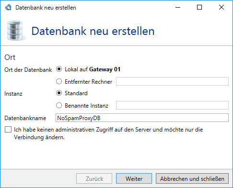
Task: Select the Standard instance radio button
Action: point(59,93)
